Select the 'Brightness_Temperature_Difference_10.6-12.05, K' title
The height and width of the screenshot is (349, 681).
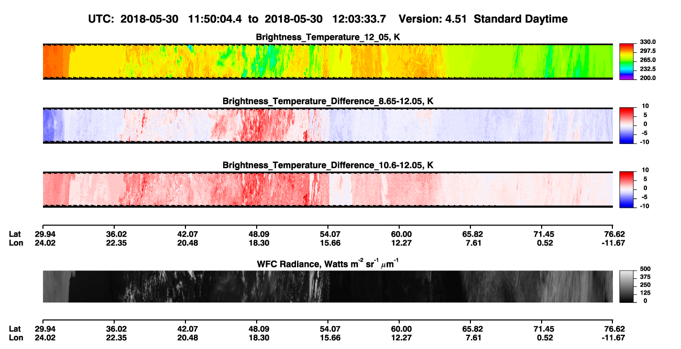coord(328,165)
